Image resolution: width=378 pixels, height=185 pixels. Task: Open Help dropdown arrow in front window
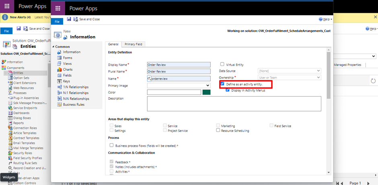pos(331,19)
